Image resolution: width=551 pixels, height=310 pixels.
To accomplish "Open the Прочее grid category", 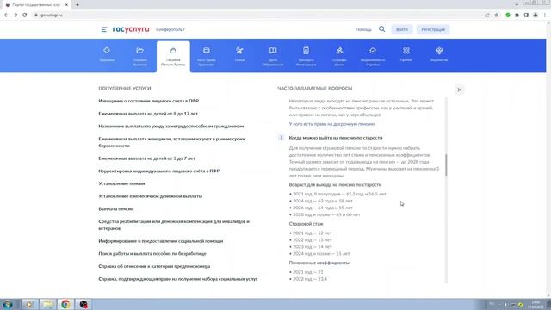I will 406,55.
